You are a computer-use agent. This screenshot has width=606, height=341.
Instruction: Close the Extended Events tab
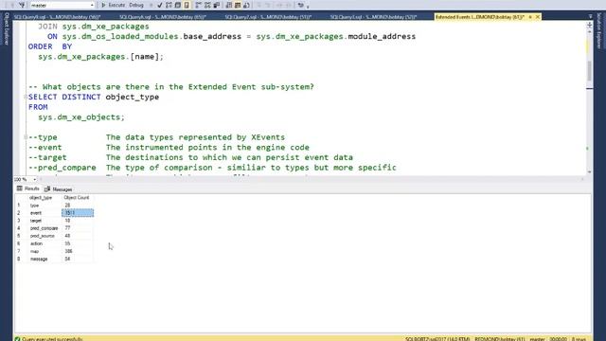pos(537,17)
